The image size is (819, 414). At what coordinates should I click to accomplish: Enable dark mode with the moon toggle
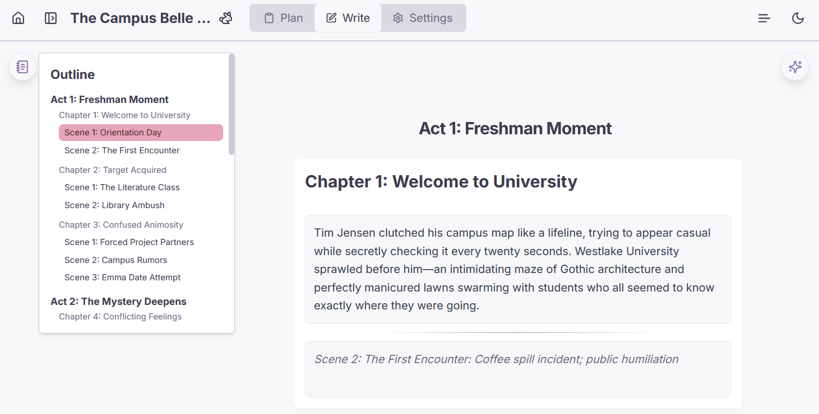click(x=798, y=18)
